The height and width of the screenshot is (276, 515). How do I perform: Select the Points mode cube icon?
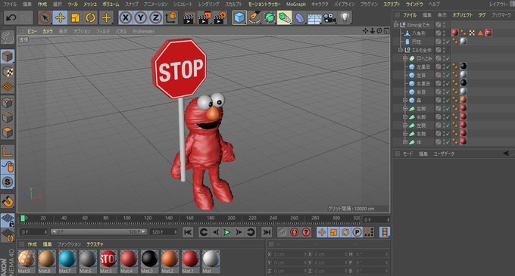[x=8, y=103]
